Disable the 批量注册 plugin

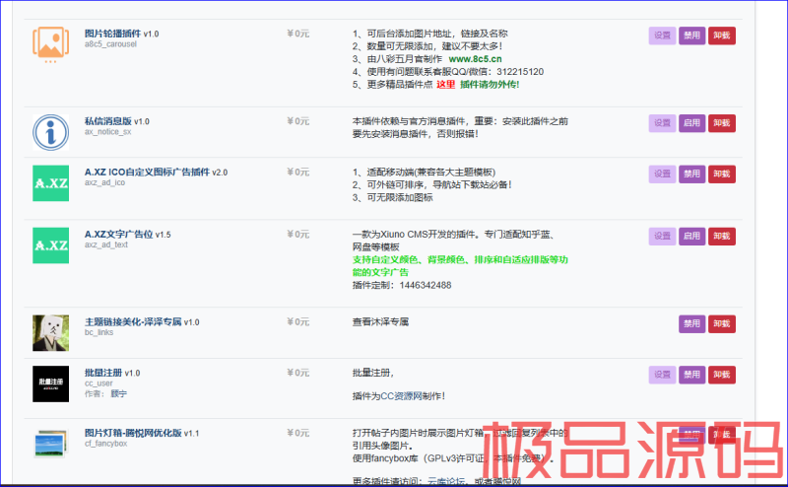[x=692, y=375]
